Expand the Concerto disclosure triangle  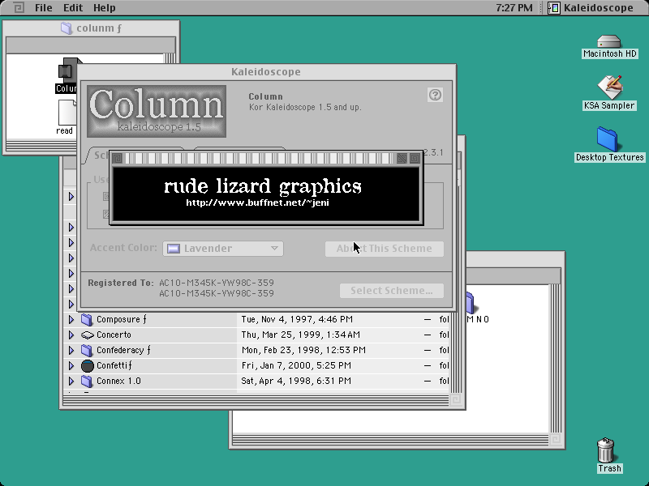(x=71, y=335)
